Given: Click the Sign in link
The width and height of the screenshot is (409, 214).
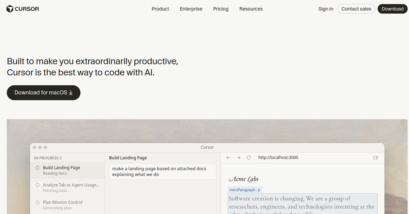Looking at the screenshot, I should click(325, 9).
